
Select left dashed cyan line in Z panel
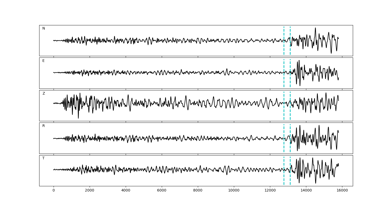(284, 112)
